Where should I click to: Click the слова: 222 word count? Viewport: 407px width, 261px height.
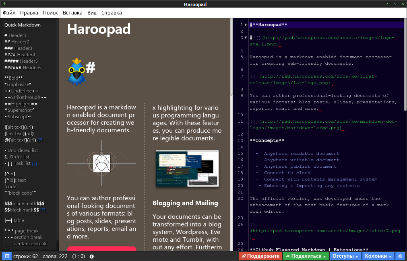55,256
